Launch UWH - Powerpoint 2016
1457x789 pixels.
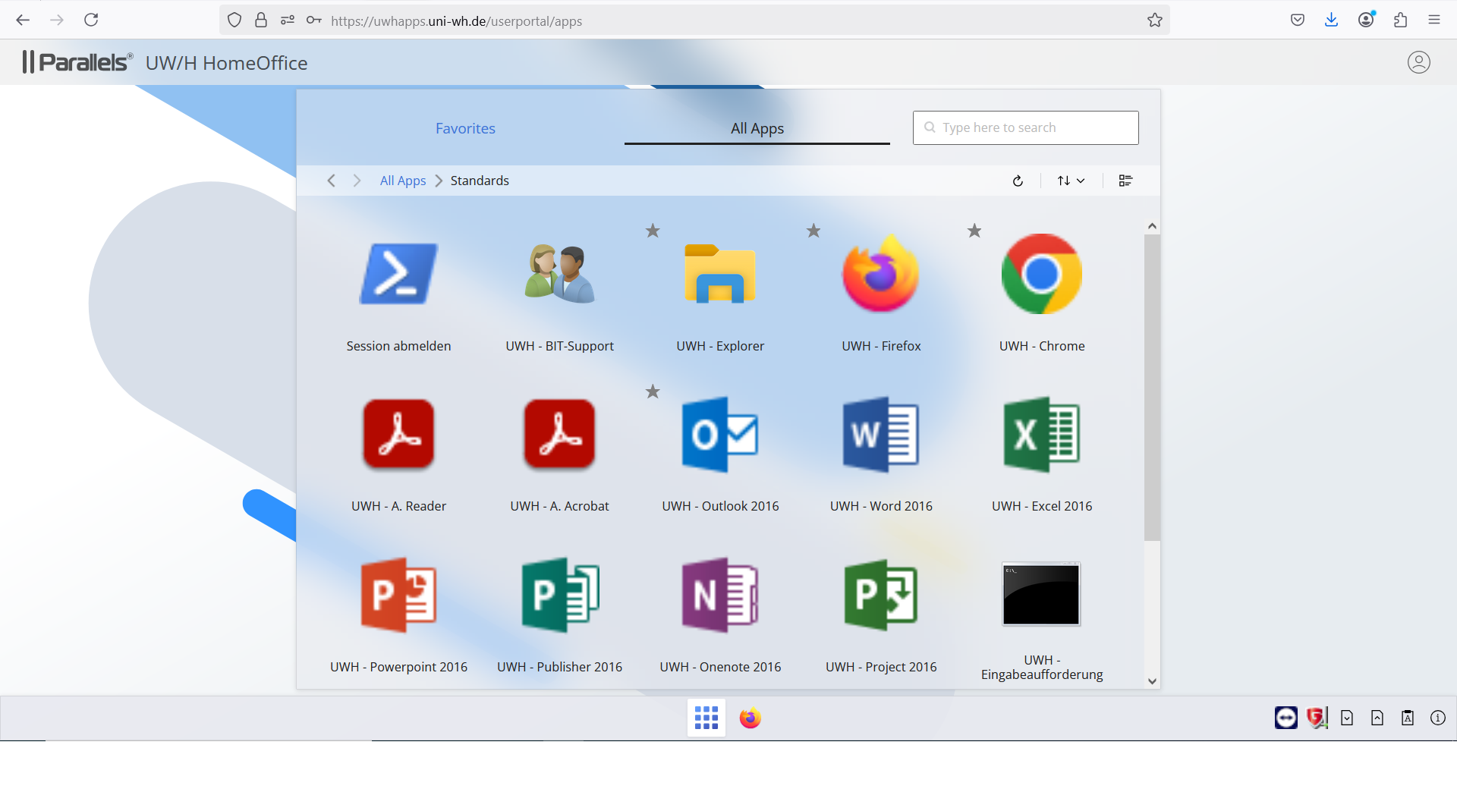(x=398, y=595)
